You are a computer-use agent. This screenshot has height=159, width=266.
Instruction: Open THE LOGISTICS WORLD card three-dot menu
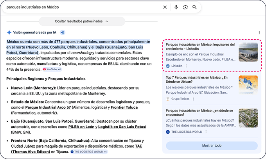206,132
